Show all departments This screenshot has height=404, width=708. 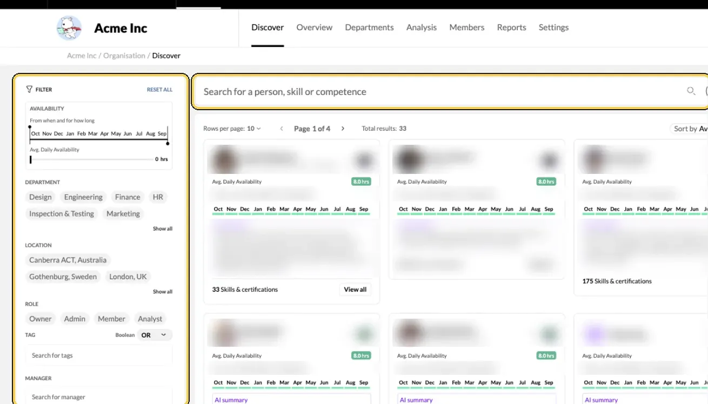coord(163,229)
